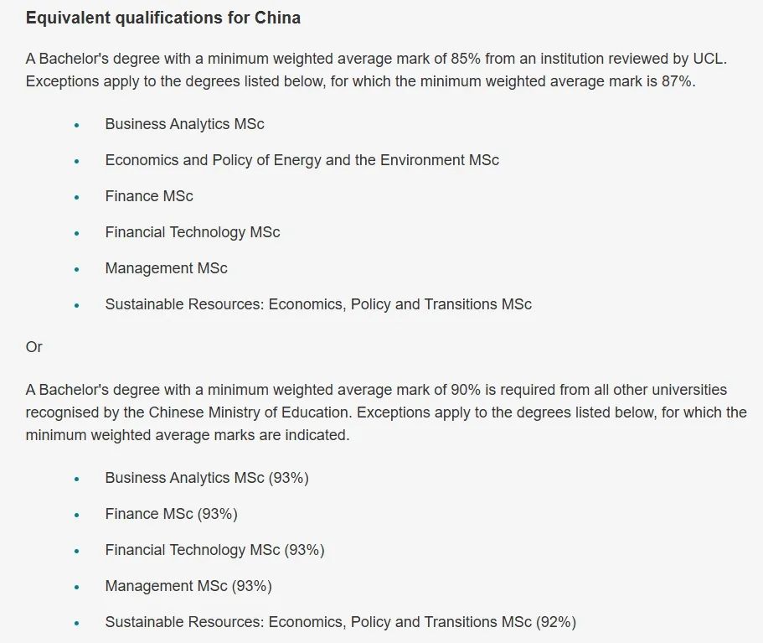763x643 pixels.
Task: Click the sentence stating minimum mark is 87%
Action: pyautogui.click(x=361, y=81)
